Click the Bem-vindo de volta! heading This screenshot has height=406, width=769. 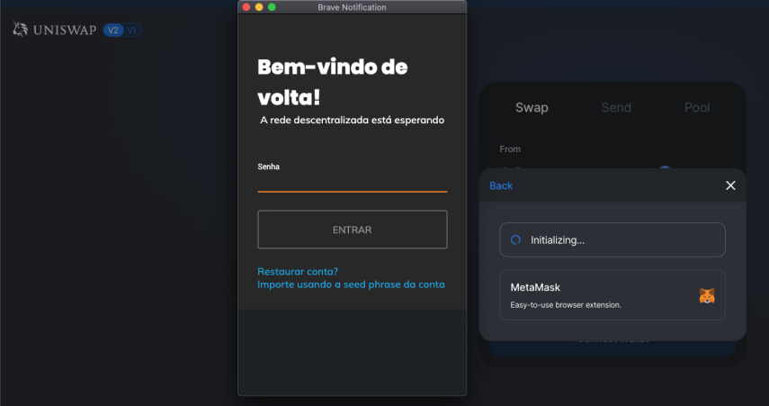click(333, 82)
